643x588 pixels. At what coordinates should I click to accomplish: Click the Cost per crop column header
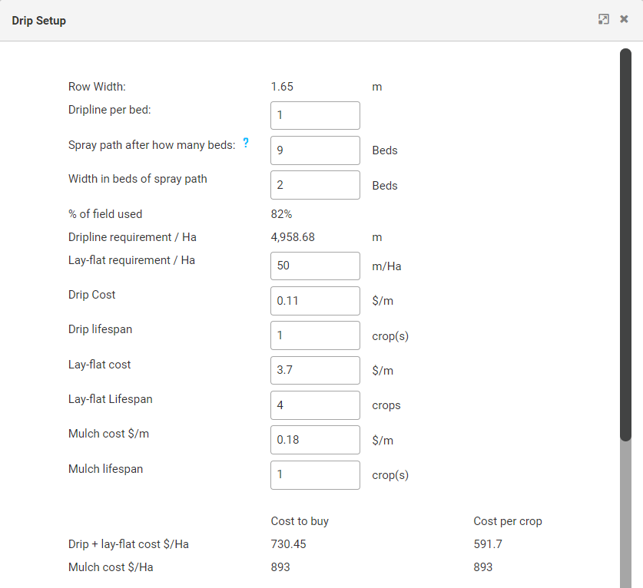[x=508, y=521]
